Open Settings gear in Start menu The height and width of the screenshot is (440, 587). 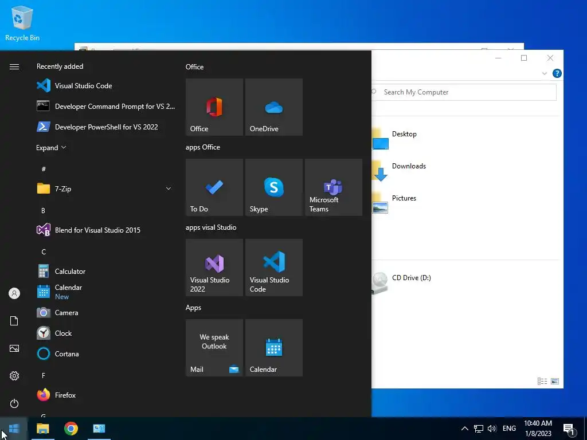coord(14,376)
